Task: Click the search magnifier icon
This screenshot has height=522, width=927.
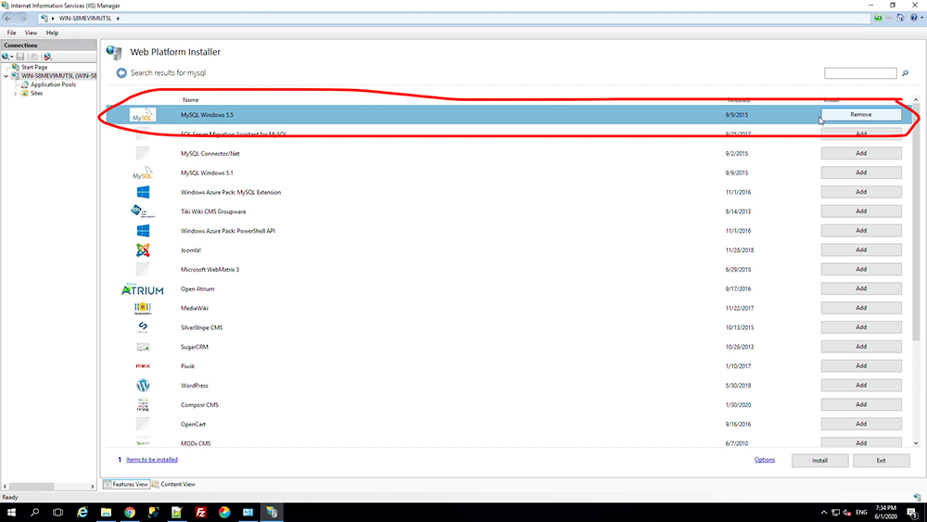Action: 905,73
